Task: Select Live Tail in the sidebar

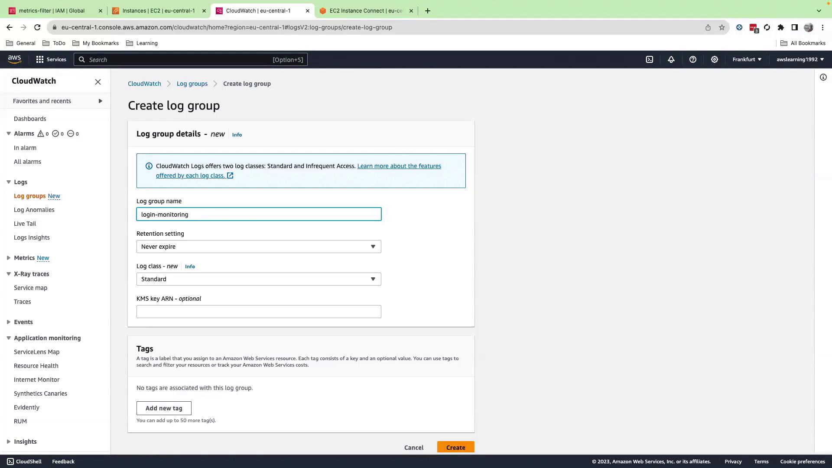Action: 25,224
